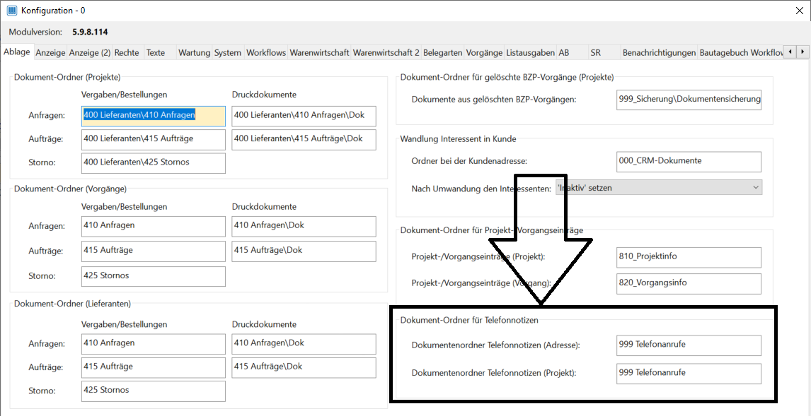This screenshot has width=811, height=416.
Task: Click Lieferanten Aufträge Vergaben field '415 Aufträge'
Action: coord(154,367)
